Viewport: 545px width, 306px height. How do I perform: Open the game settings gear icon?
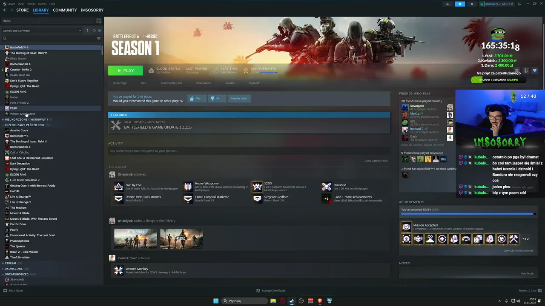[517, 71]
